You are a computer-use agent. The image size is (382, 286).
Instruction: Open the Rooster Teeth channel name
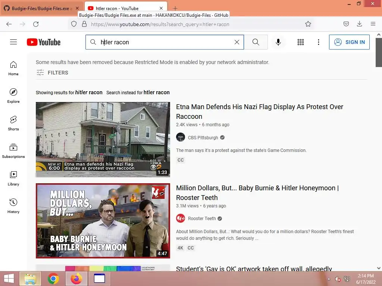202,218
